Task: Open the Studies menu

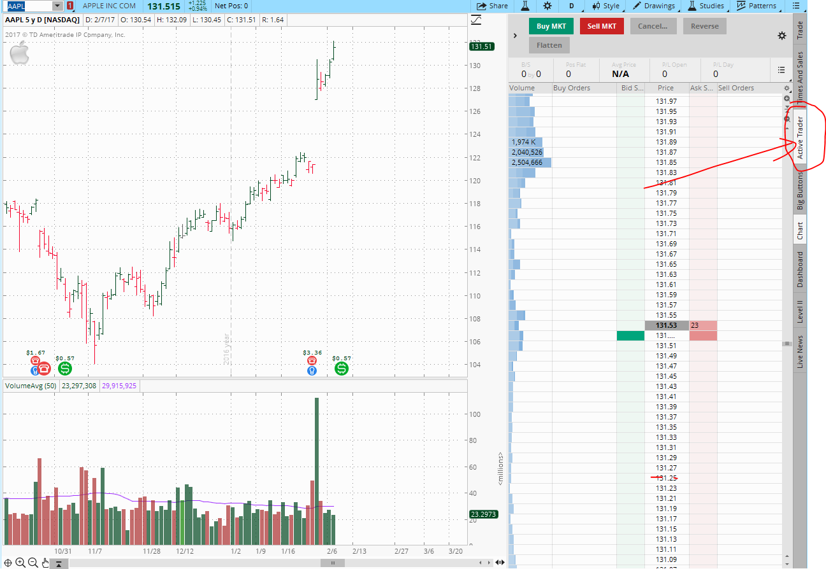Action: point(706,6)
